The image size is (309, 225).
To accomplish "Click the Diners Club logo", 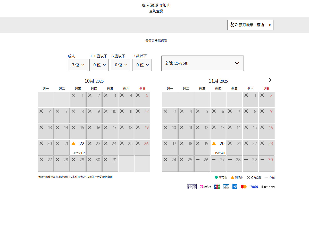I will [226, 187].
